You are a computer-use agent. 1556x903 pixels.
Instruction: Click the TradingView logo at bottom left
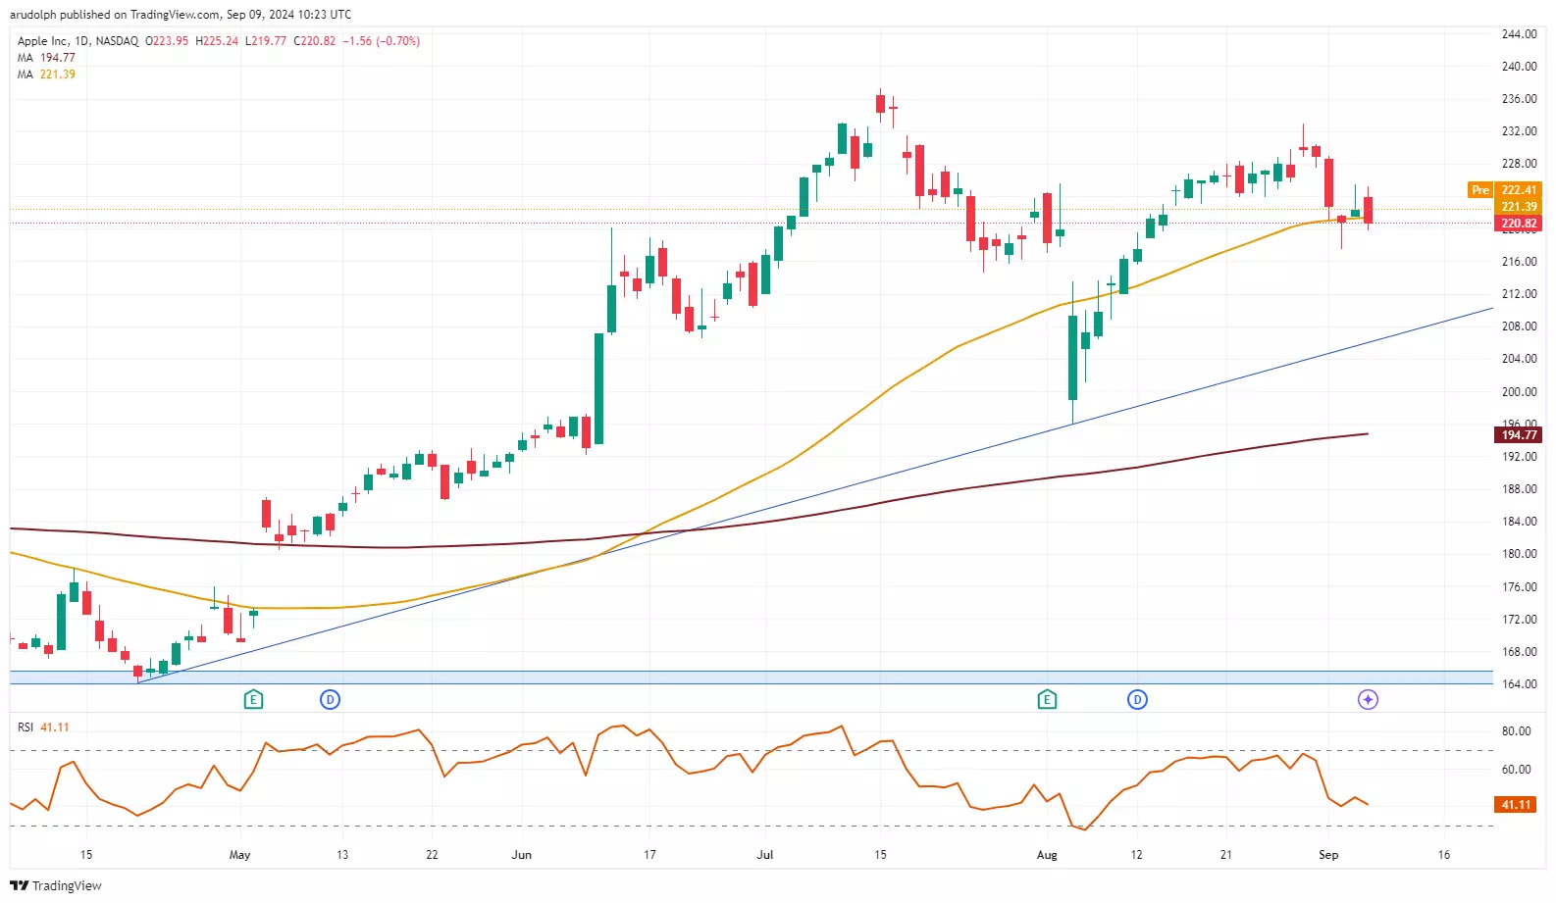56,885
